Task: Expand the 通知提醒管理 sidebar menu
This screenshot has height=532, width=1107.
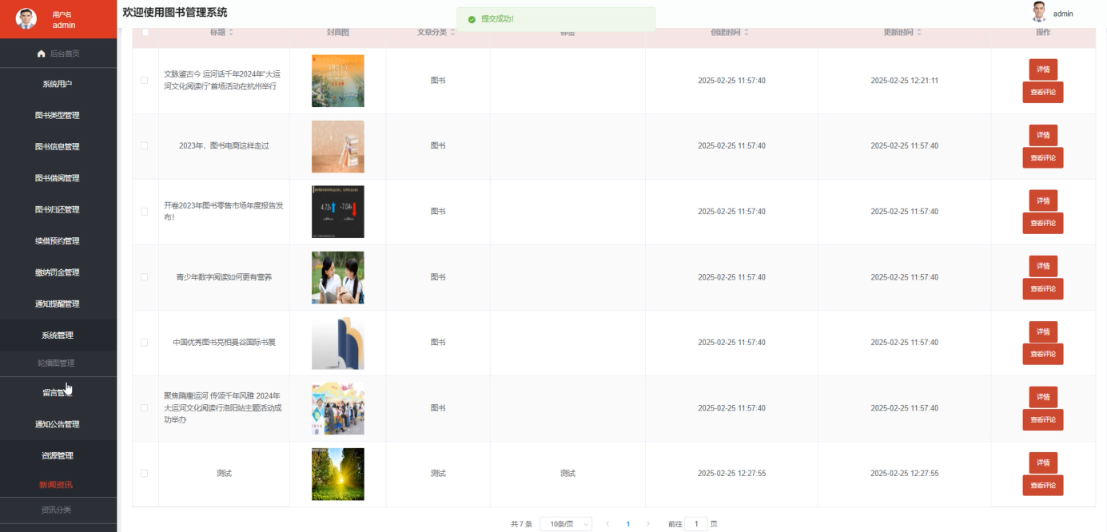Action: pos(58,304)
